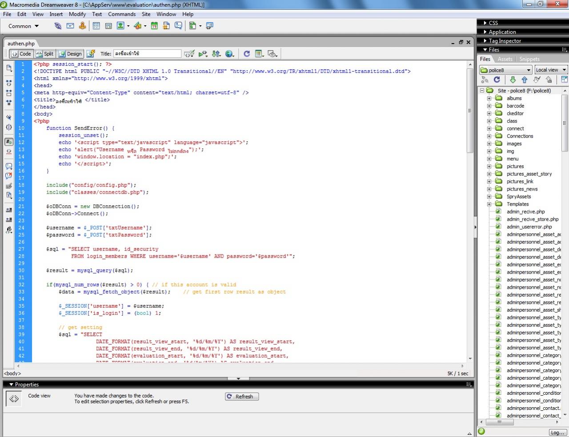Click Get Files green arrow in Files panel

pos(513,79)
